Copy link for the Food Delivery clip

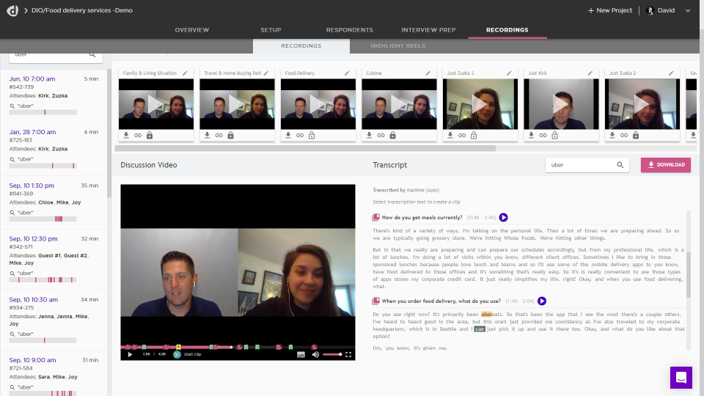[x=300, y=135]
